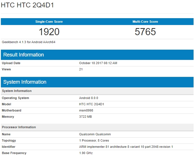Click the single-core score value 1920

(49, 32)
